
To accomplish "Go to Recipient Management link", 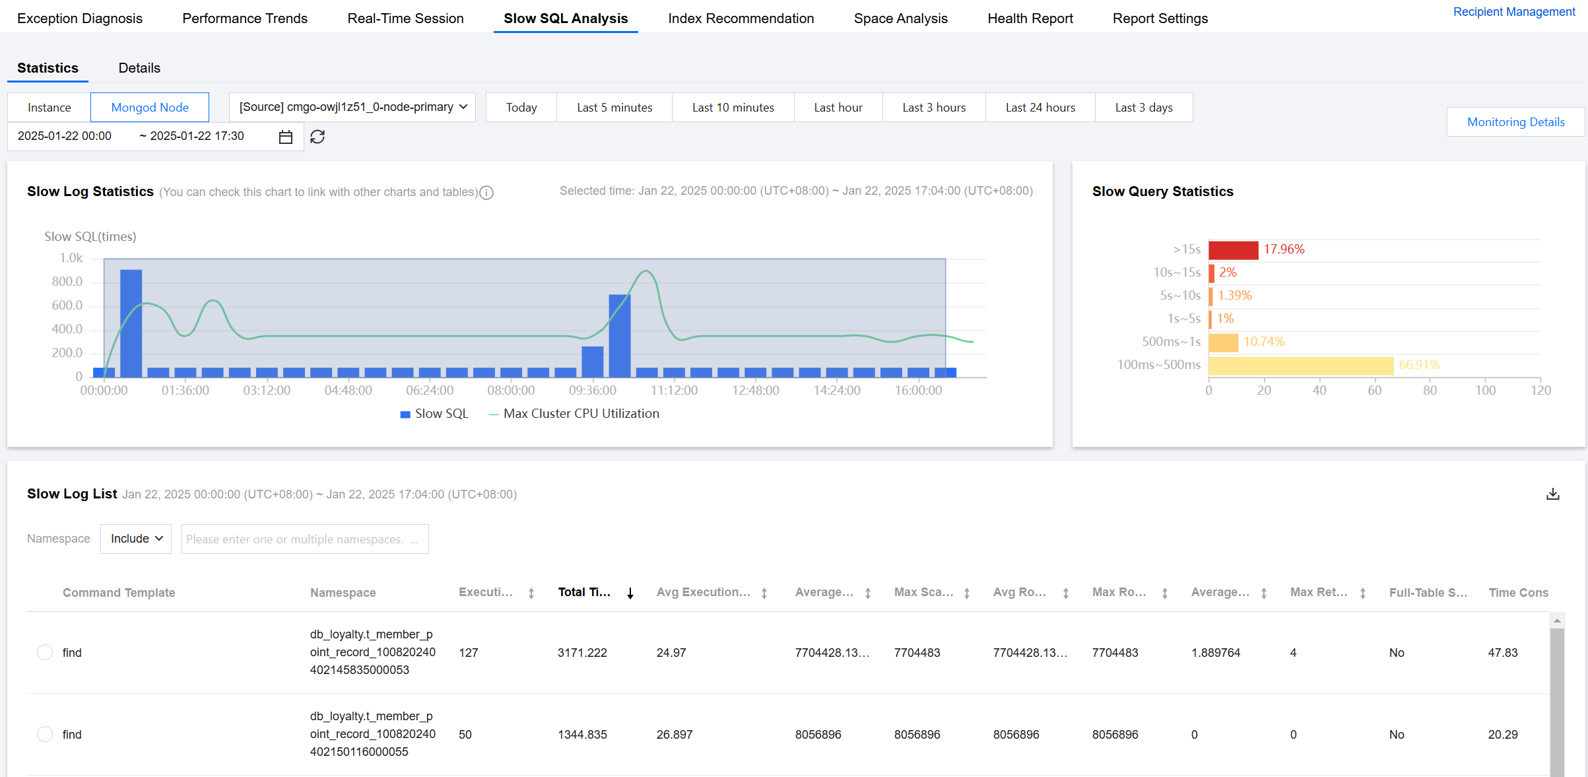I will pos(1514,12).
